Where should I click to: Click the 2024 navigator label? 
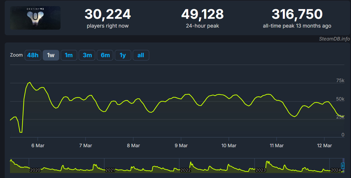click(x=336, y=170)
